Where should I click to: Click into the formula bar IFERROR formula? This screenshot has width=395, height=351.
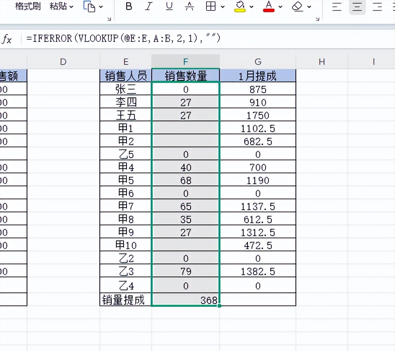(123, 38)
